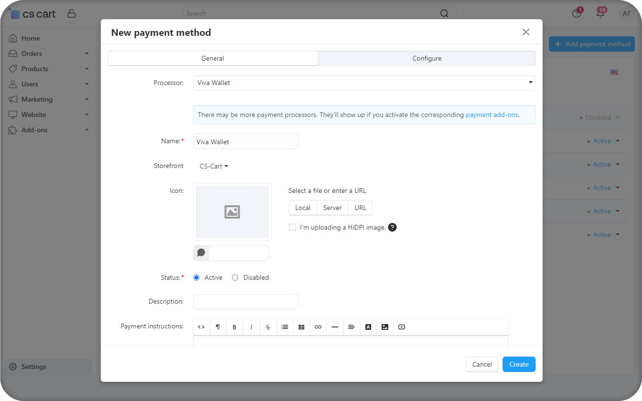The height and width of the screenshot is (401, 642).
Task: Open text alignment icon in editor
Action: [351, 327]
